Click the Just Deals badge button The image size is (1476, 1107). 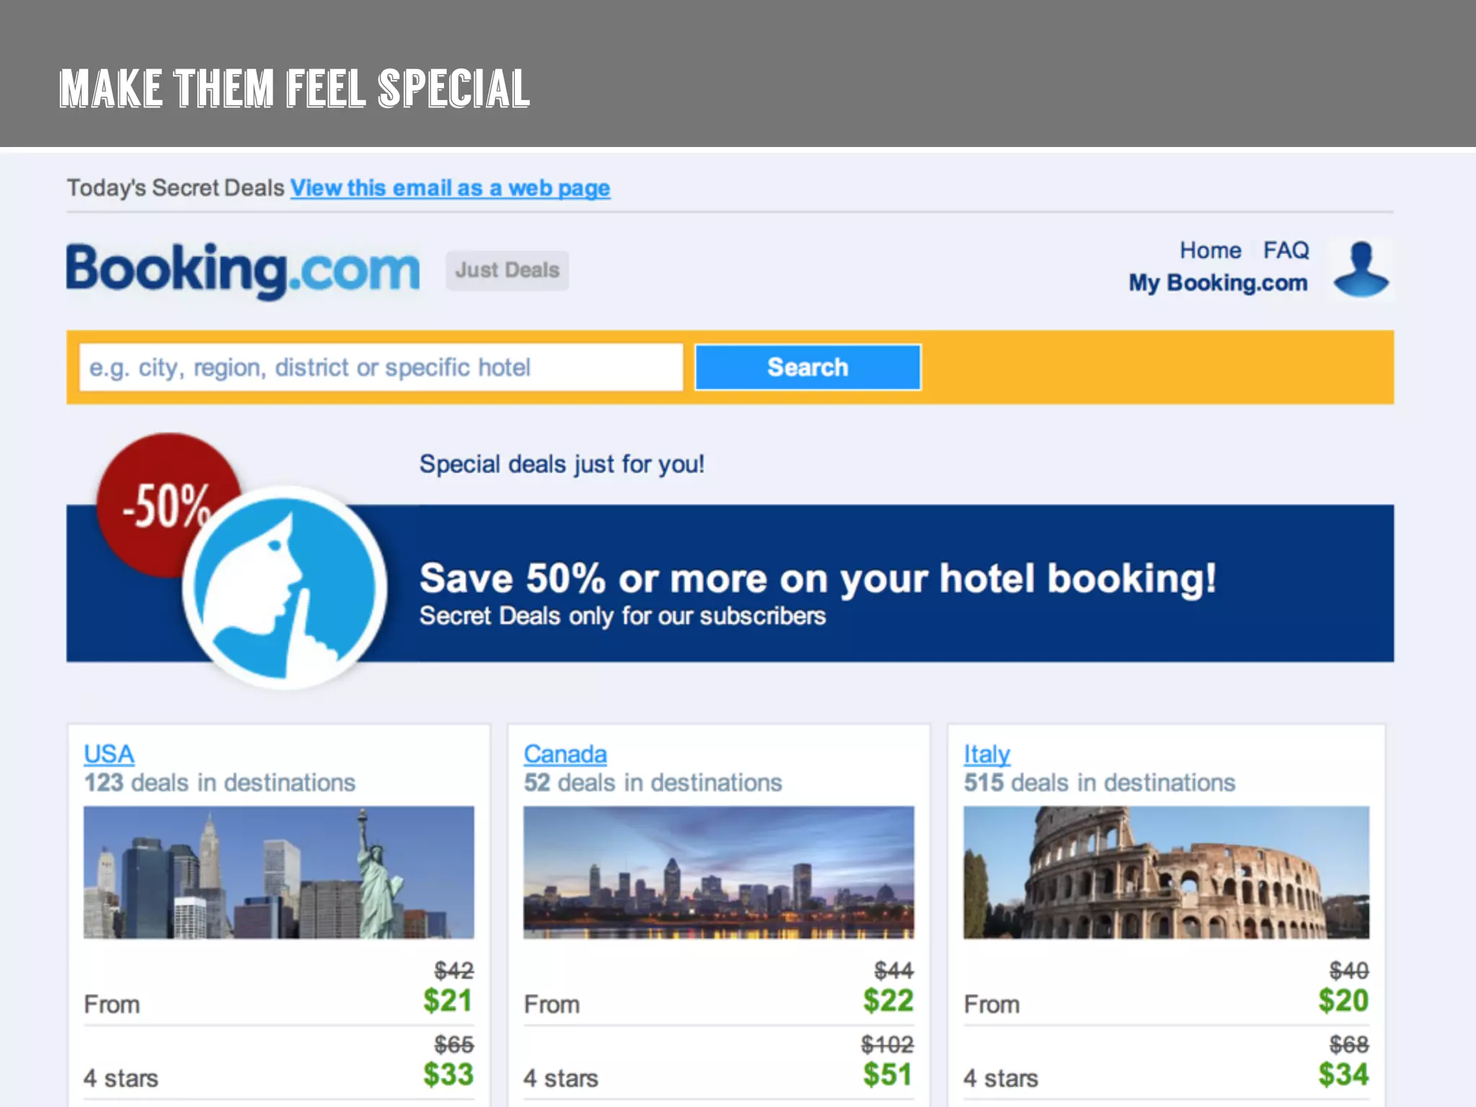point(507,270)
